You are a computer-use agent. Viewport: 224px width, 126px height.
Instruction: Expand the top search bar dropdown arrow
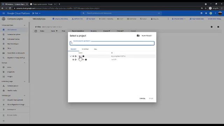[159, 13]
